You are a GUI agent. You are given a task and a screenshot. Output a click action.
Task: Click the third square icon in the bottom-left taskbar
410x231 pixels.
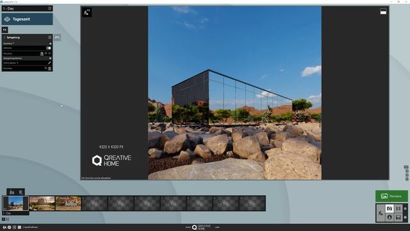click(14, 227)
